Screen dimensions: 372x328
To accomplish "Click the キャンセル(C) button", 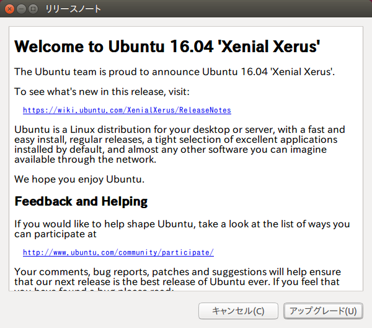I will (238, 311).
